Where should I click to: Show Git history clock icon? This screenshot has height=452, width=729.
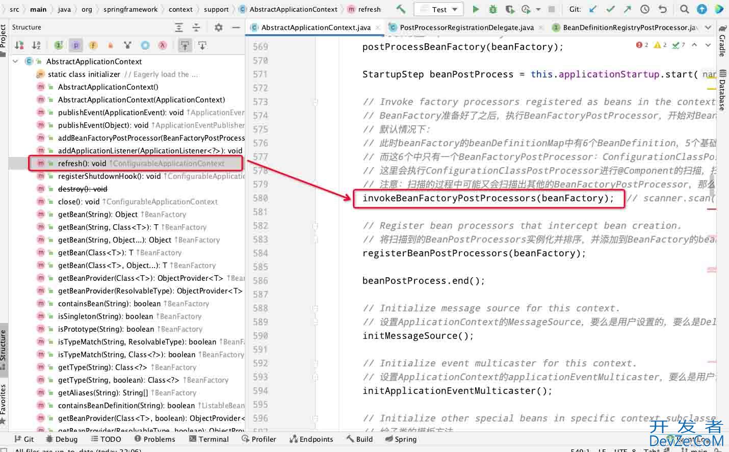point(645,9)
